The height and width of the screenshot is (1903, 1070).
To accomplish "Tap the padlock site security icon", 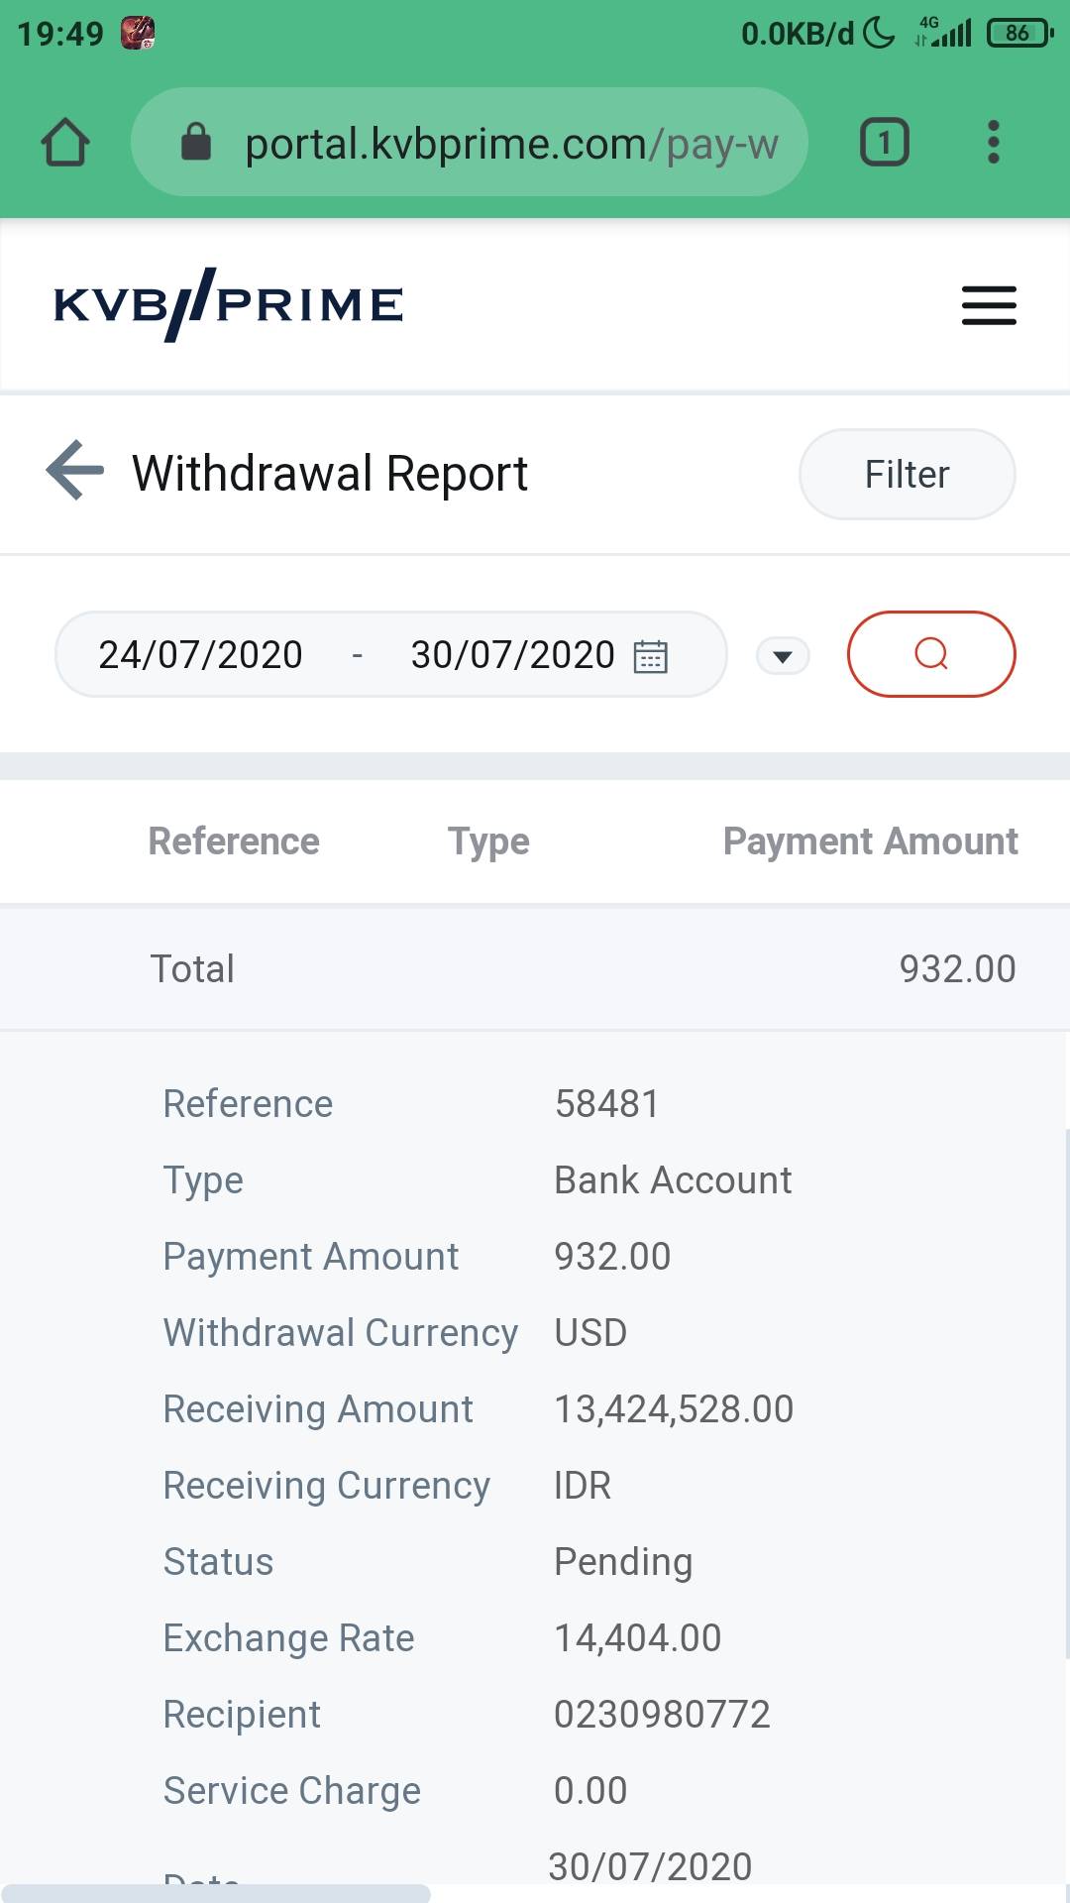I will tap(196, 142).
